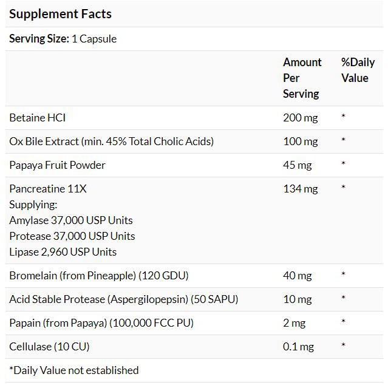The width and height of the screenshot is (388, 388).
Task: Select the Bromelain (from Pineapple) row
Action: [98, 276]
